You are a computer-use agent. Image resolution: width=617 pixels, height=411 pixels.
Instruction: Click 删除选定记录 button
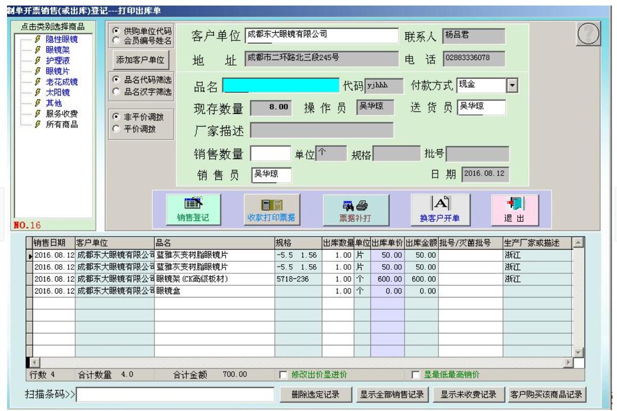[315, 394]
